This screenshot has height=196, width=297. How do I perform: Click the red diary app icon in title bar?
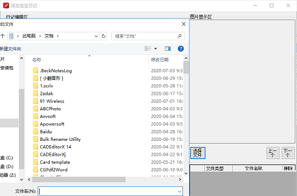point(6,5)
